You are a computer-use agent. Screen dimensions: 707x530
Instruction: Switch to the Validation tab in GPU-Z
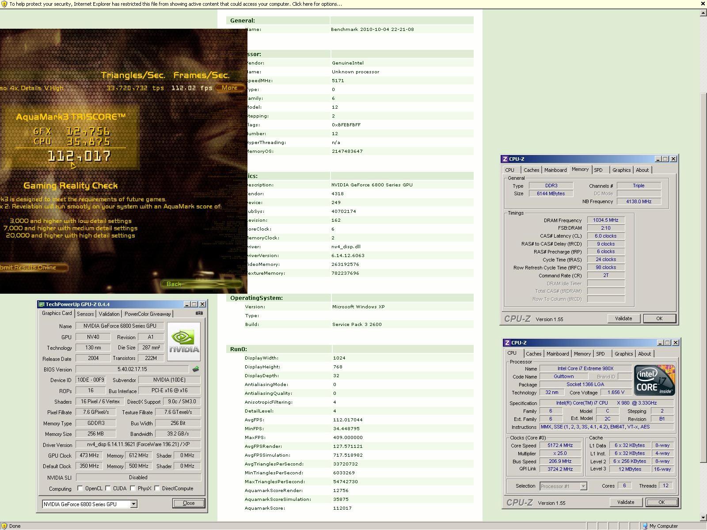(109, 314)
